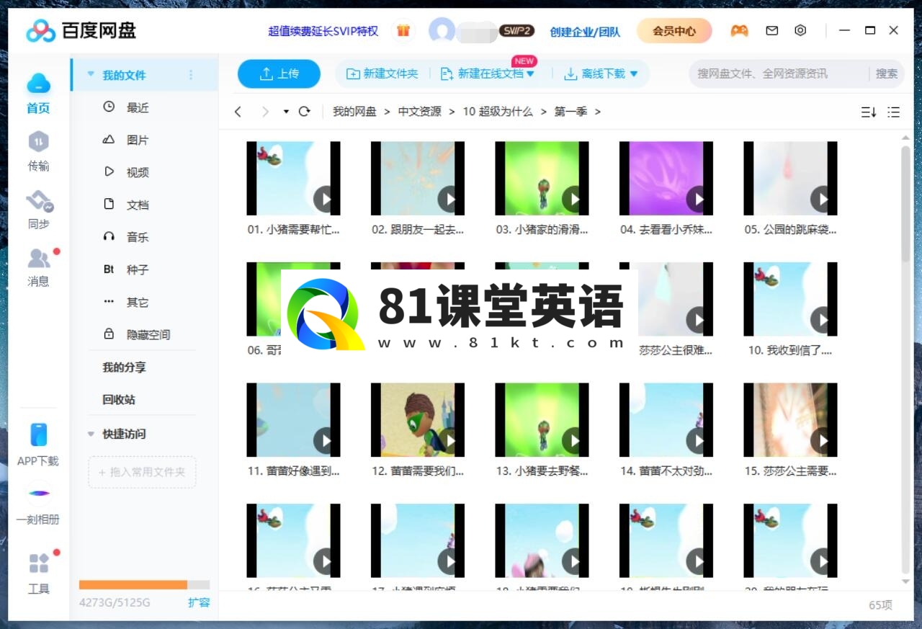The image size is (922, 629).
Task: Open video 05. 公园的跳麻袋 thumbnail
Action: coord(790,178)
